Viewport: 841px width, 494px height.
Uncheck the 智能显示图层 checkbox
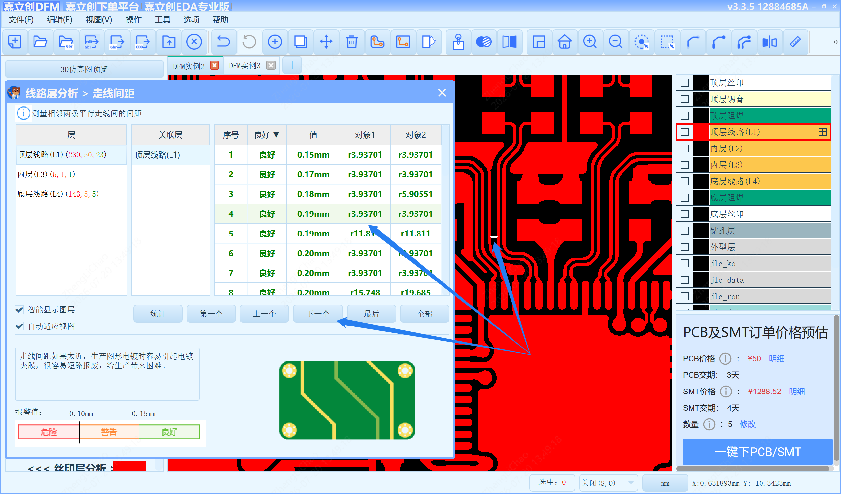click(20, 310)
